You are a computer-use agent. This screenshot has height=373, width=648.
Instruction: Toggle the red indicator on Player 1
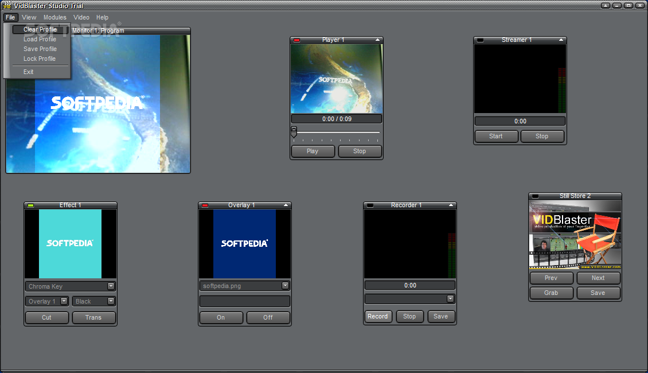(296, 40)
